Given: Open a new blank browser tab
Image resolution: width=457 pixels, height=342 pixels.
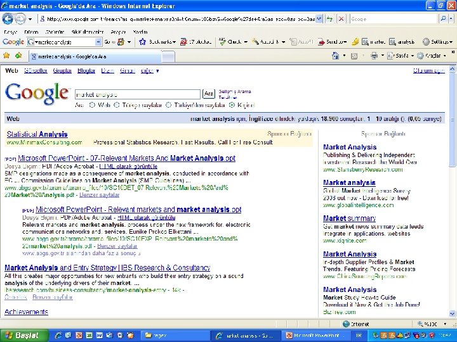Looking at the screenshot, I should [168, 57].
